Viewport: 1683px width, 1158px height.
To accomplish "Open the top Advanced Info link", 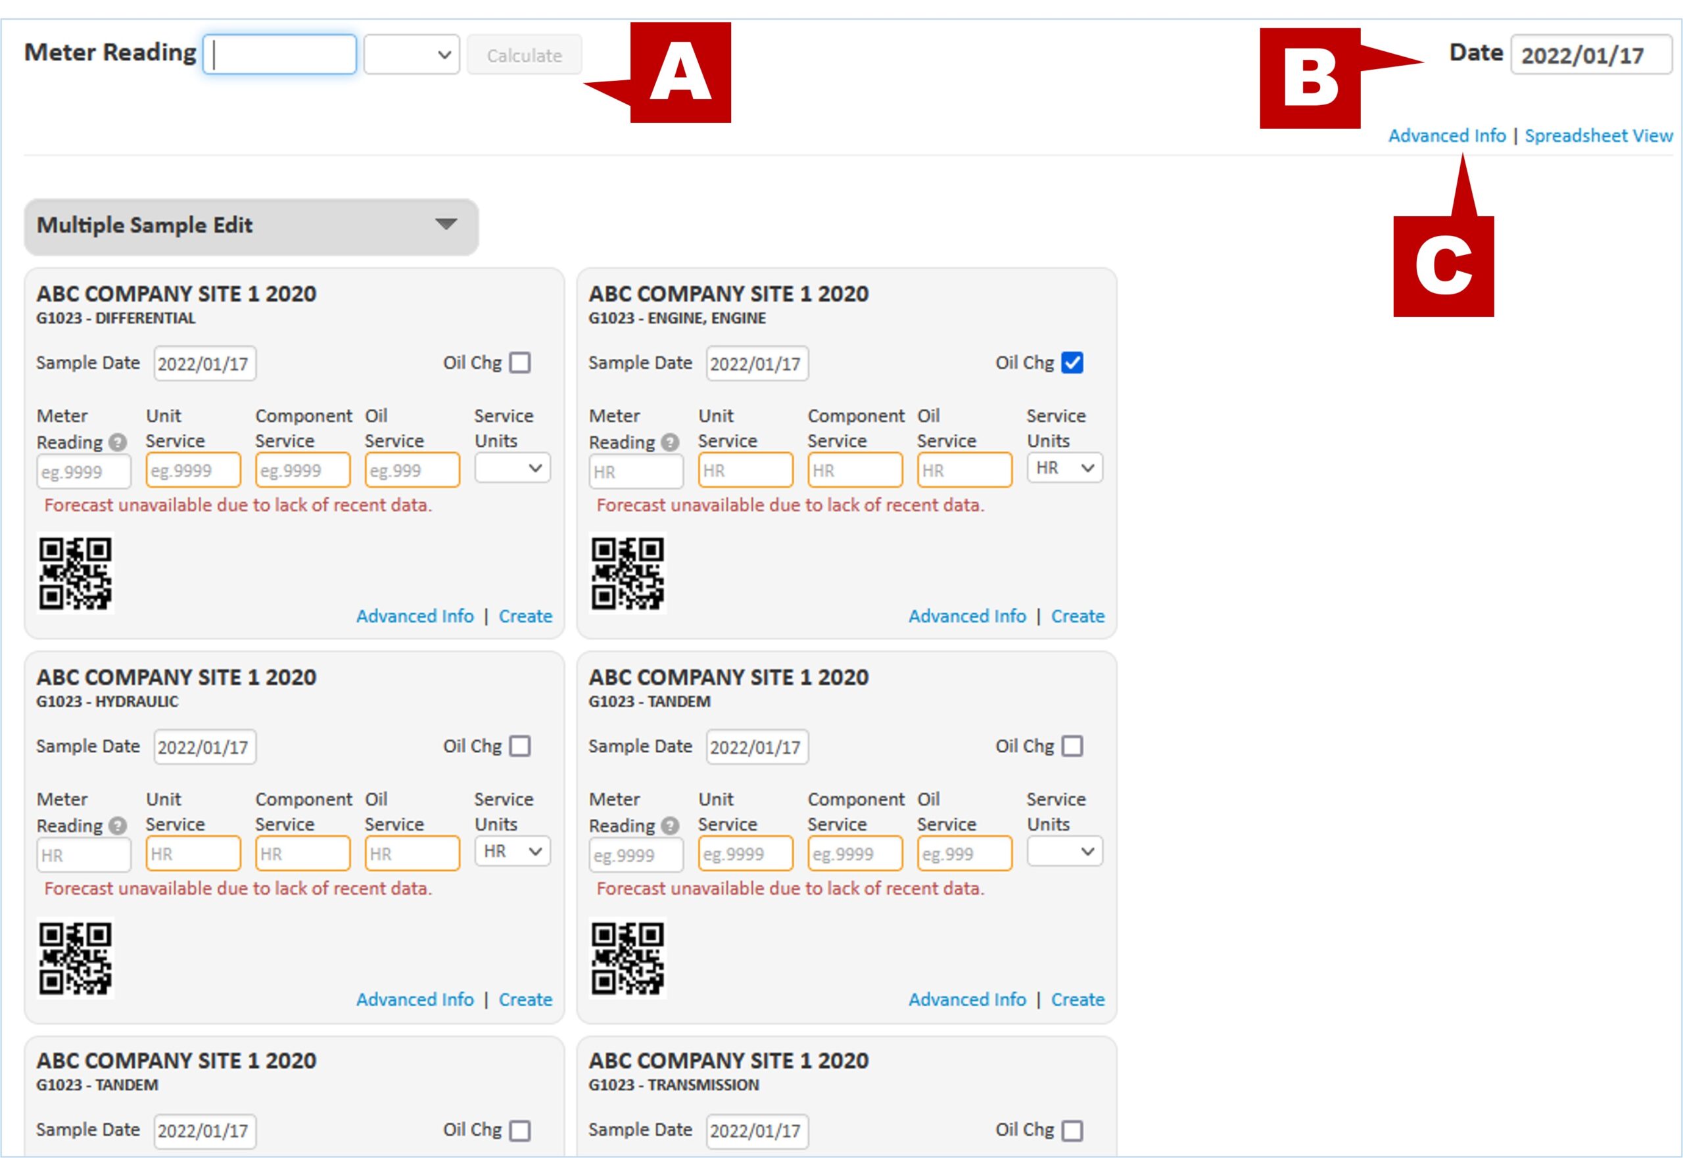I will (x=1446, y=135).
